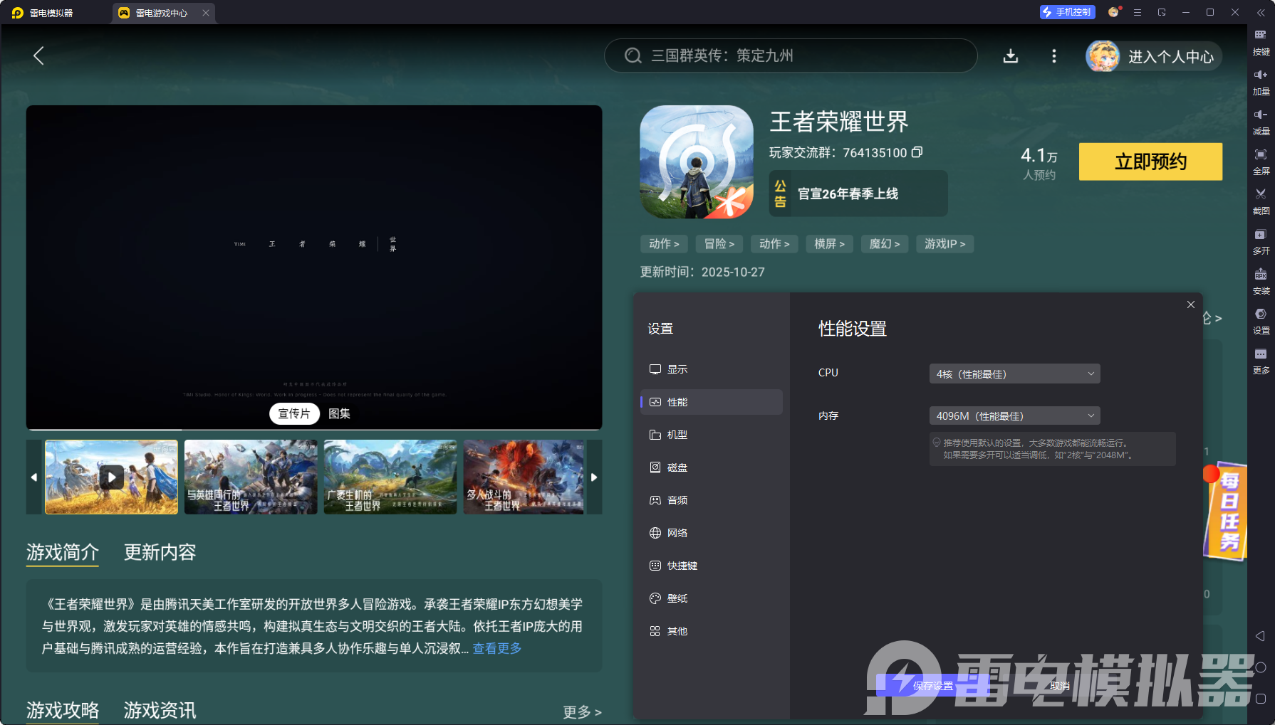Click the game search input field
The image size is (1275, 725).
pos(791,56)
